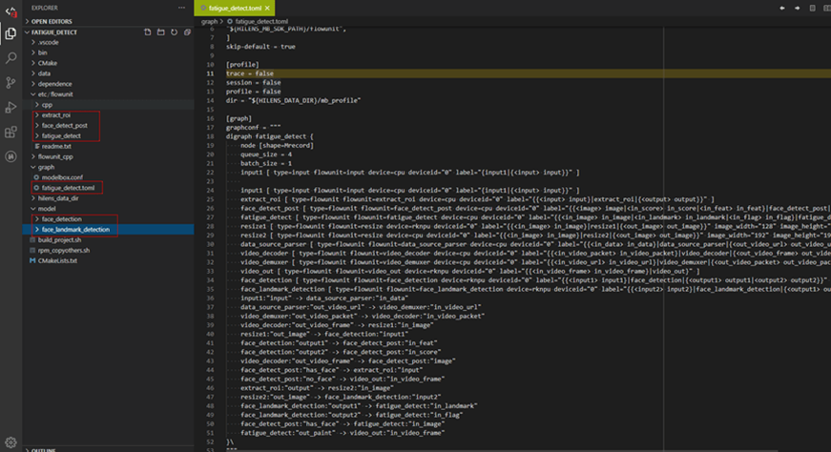831x452 pixels.
Task: Open the Extensions view
Action: point(10,132)
